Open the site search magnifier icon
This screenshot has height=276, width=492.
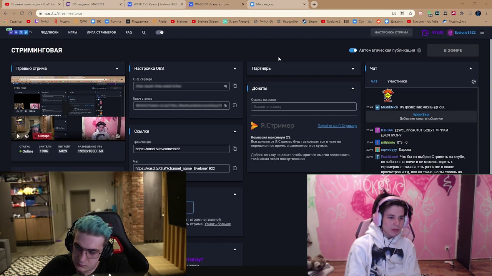(x=144, y=33)
